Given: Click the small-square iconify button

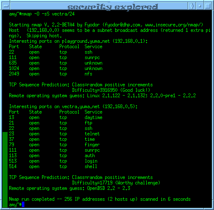Looking at the screenshot, I should (200, 6).
